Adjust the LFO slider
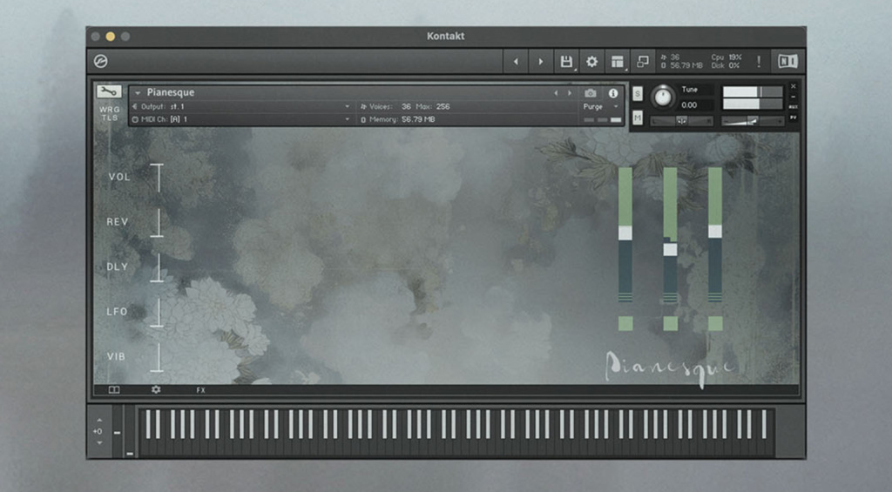892x492 pixels. point(158,313)
